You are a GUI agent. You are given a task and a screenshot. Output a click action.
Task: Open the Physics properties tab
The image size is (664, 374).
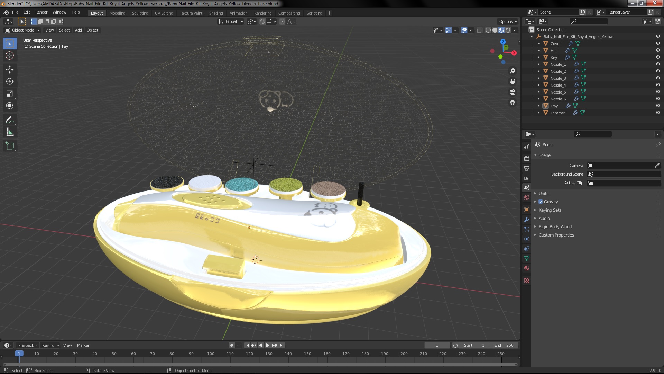coord(527,239)
